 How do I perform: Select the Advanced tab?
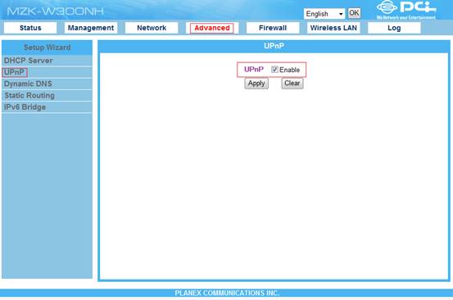[x=212, y=28]
